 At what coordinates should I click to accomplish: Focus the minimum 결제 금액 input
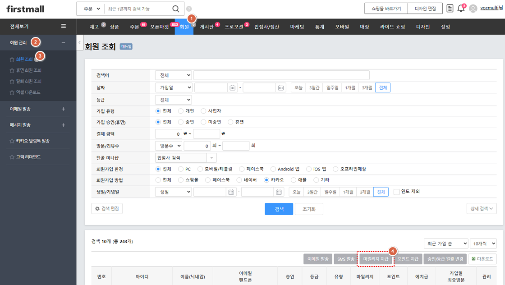pyautogui.click(x=169, y=133)
